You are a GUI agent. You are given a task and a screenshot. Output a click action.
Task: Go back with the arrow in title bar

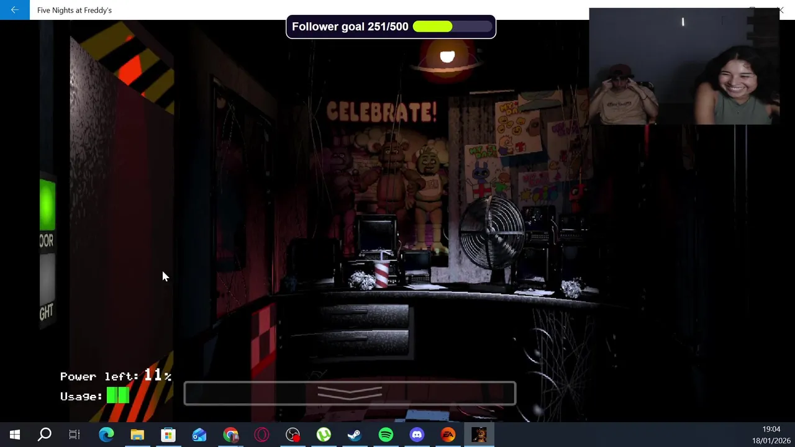[x=14, y=10]
